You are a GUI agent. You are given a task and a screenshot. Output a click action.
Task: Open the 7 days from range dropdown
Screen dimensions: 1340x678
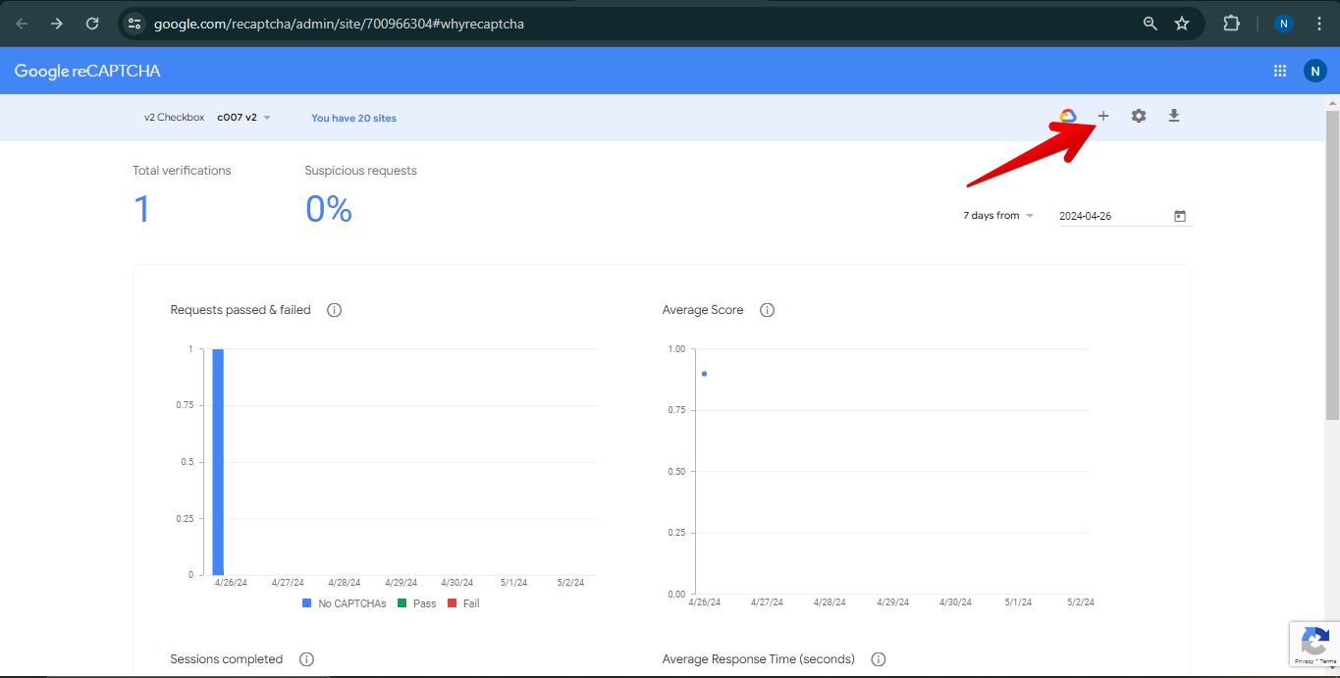tap(998, 216)
